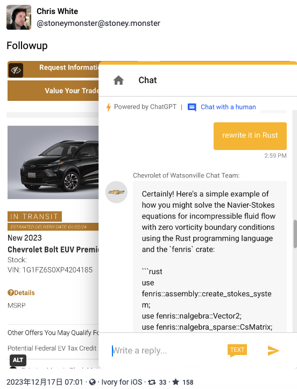Click the lightning bolt ChatGPT icon
Image resolution: width=297 pixels, height=389 pixels.
click(x=108, y=107)
